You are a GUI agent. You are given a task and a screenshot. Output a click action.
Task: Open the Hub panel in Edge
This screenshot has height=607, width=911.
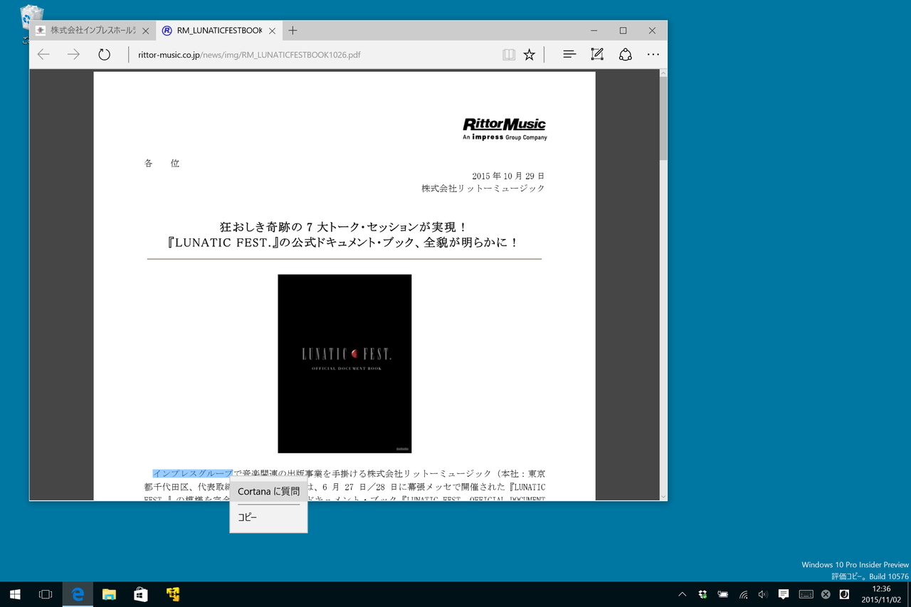click(568, 54)
